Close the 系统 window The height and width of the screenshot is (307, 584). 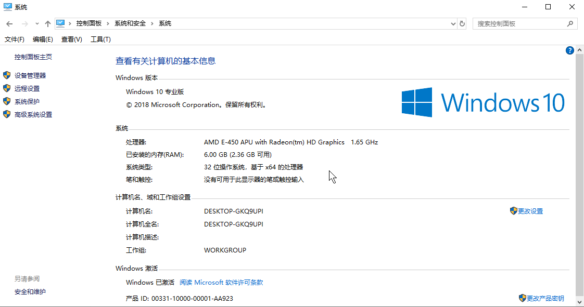tap(572, 7)
